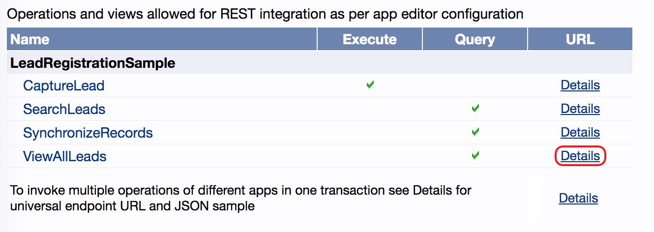Click the Query checkmark for SynchronizeRecords
The height and width of the screenshot is (232, 654).
[x=475, y=132]
